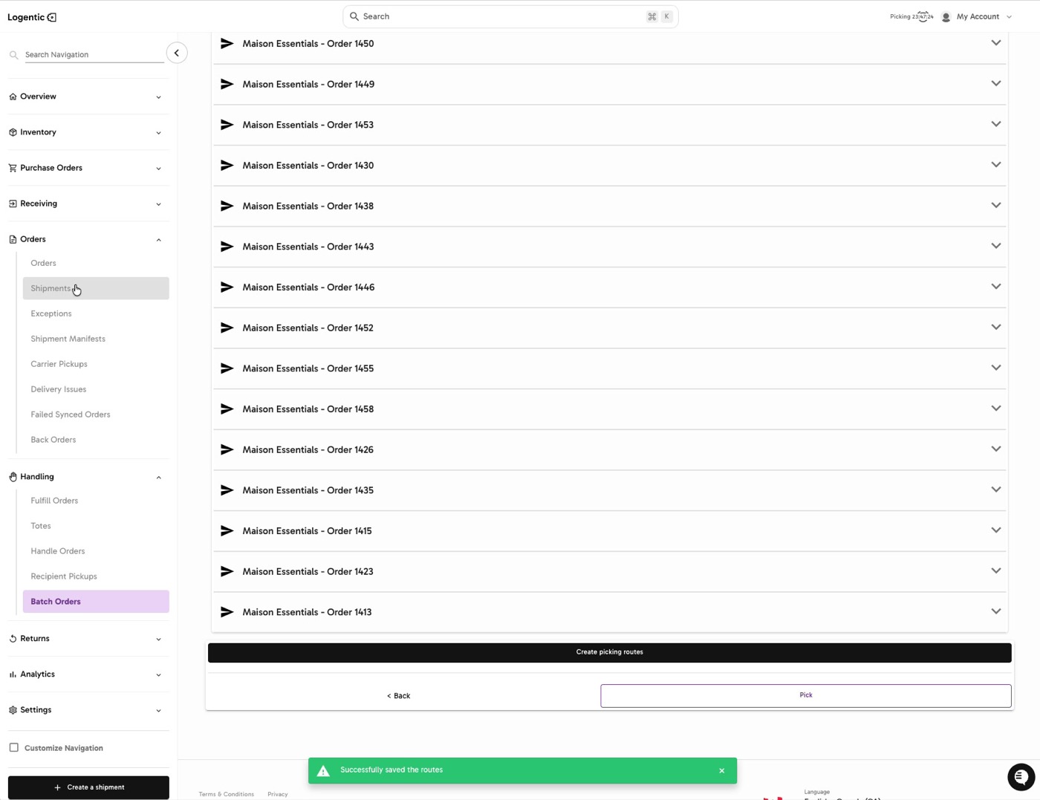Open the My Account dropdown arrow
The image size is (1040, 800).
tap(1009, 17)
